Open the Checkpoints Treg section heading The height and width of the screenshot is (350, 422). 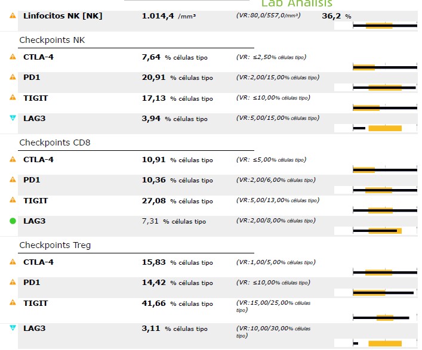point(58,245)
